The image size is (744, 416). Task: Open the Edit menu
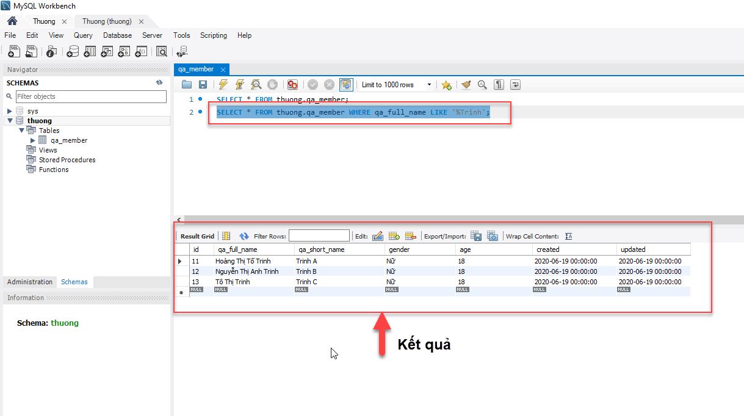pos(32,35)
